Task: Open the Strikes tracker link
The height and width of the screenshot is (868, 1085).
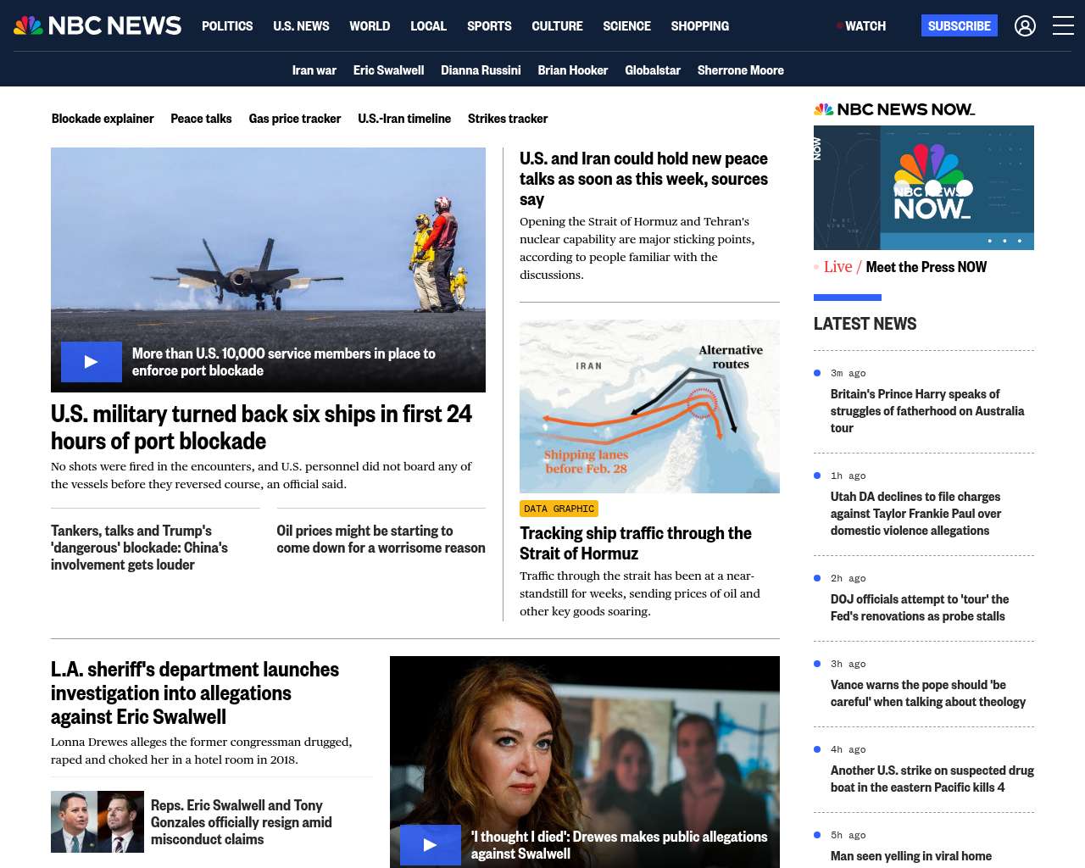Action: 507,119
